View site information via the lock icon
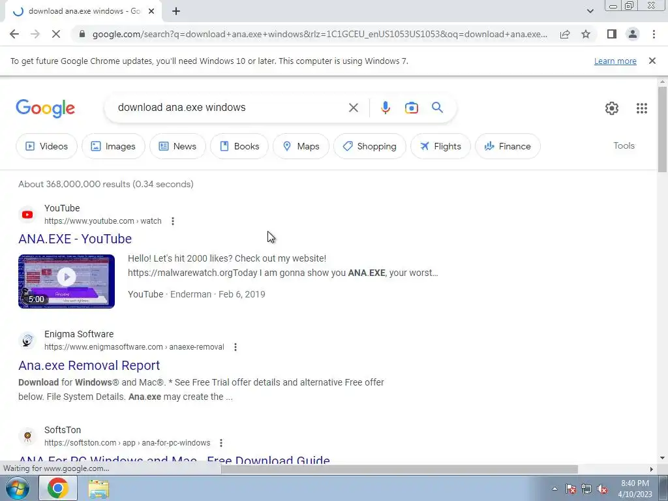This screenshot has width=668, height=501. [x=83, y=34]
